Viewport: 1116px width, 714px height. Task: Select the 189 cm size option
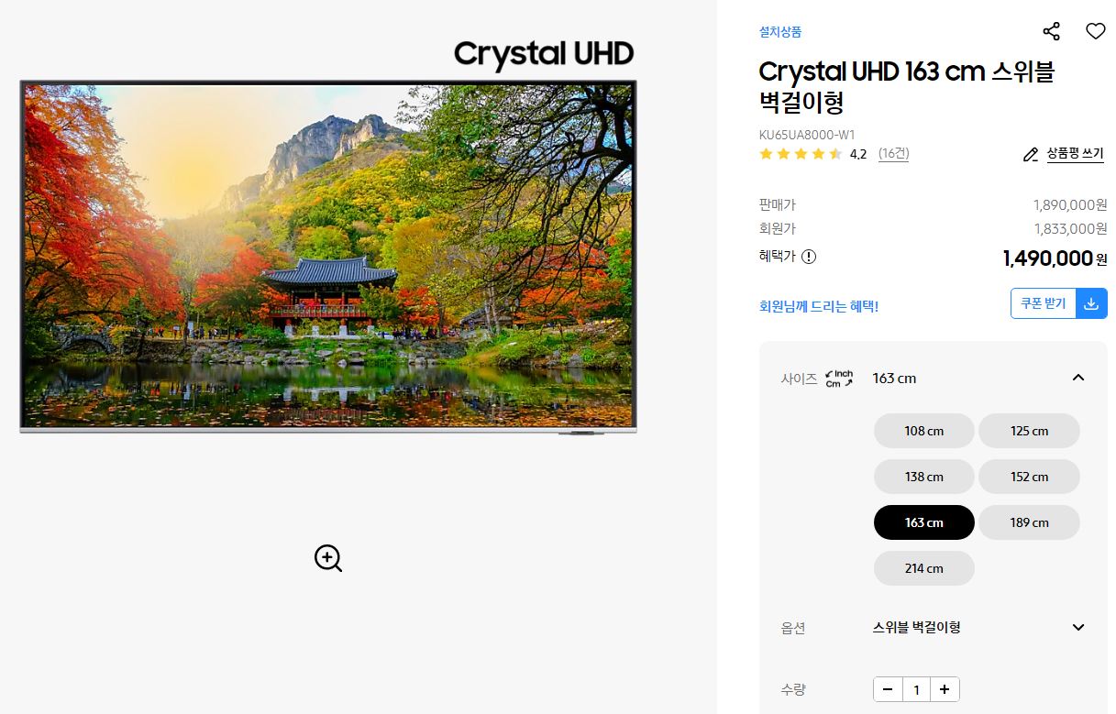click(1029, 522)
